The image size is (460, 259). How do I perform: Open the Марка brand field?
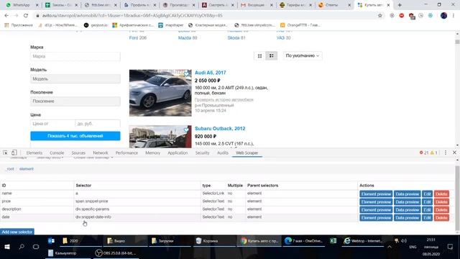(75, 56)
